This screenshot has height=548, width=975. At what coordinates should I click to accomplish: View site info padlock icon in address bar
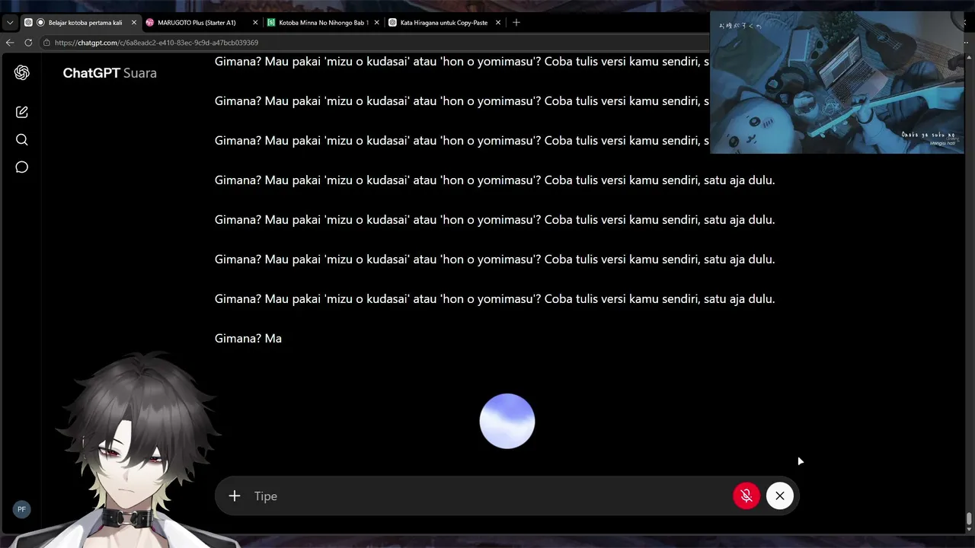click(46, 43)
